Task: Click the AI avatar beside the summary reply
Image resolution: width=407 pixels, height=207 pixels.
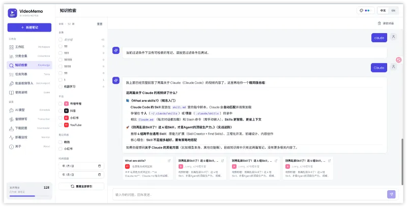Action: pyautogui.click(x=116, y=80)
